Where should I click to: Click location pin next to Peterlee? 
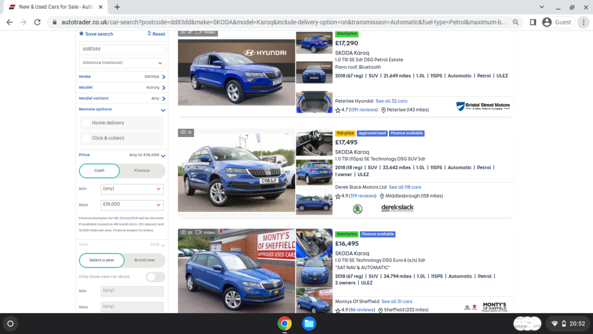click(384, 110)
